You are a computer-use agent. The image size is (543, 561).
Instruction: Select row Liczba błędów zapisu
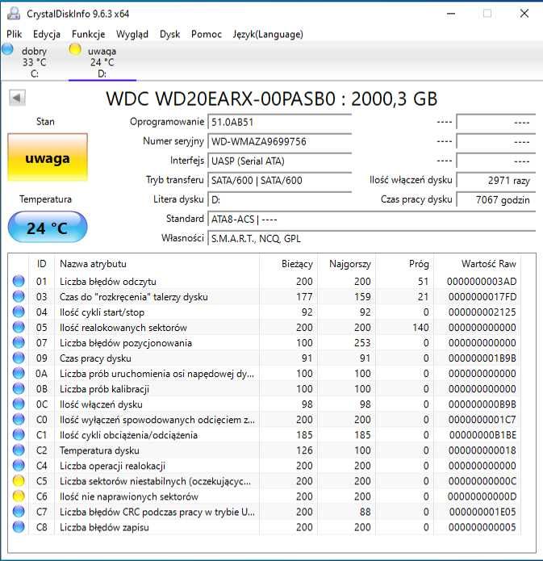pos(265,527)
